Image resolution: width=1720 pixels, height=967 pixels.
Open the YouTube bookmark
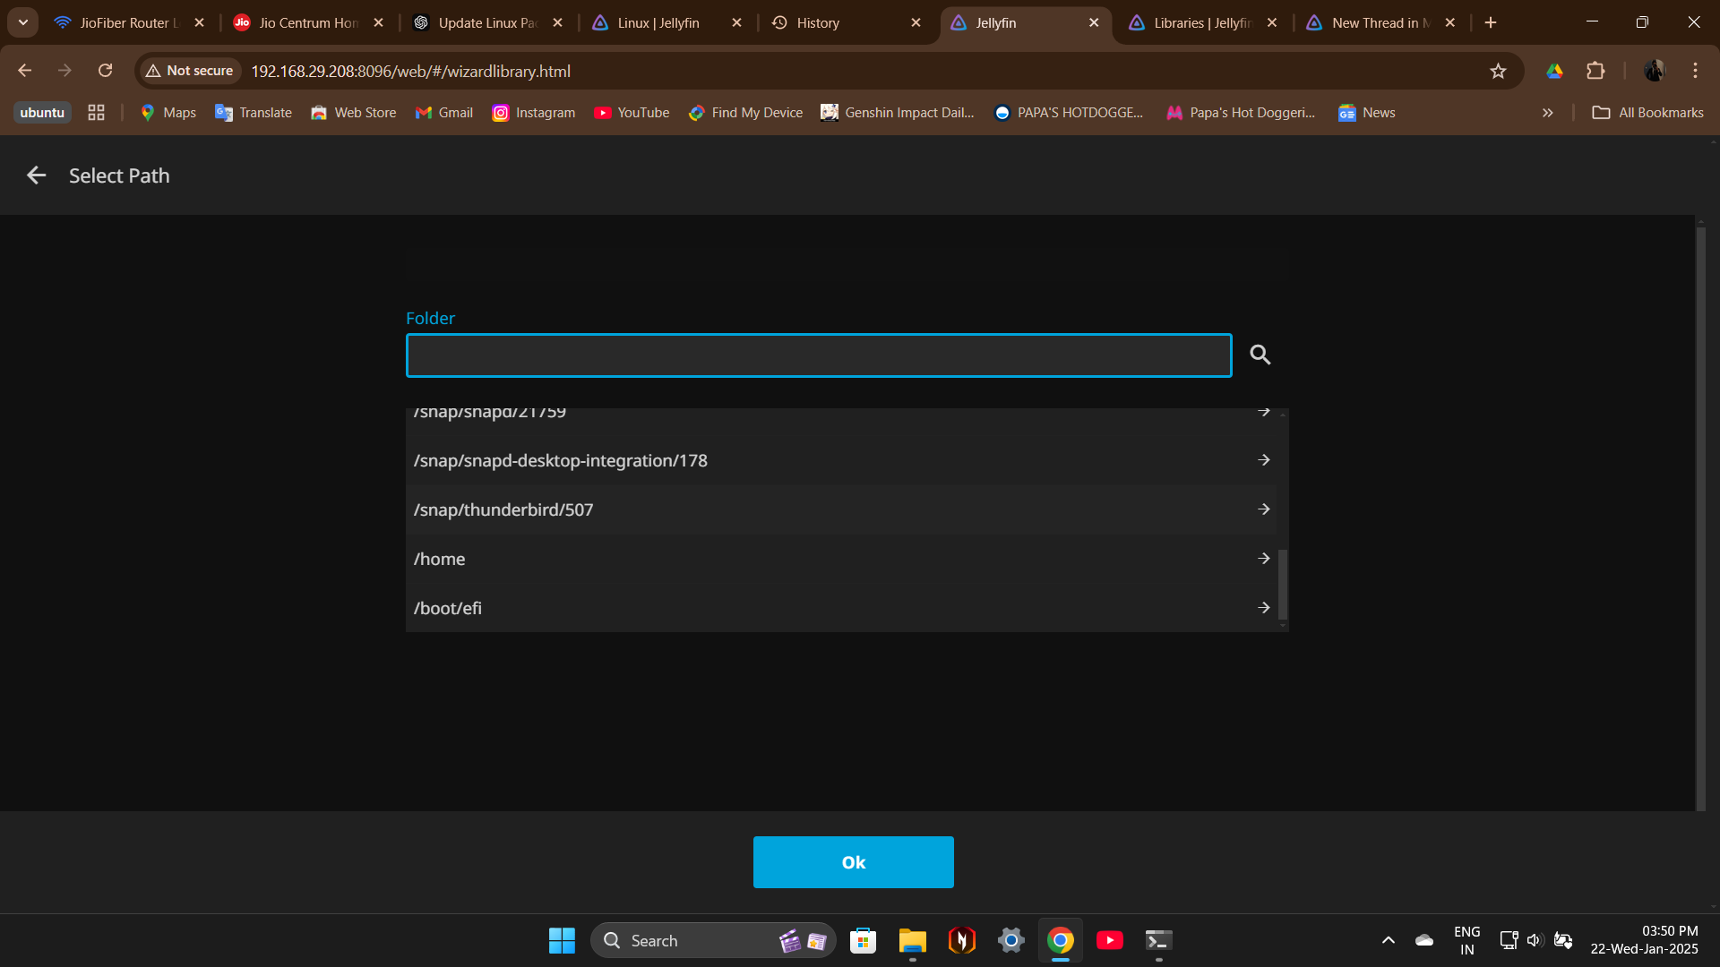tap(632, 113)
